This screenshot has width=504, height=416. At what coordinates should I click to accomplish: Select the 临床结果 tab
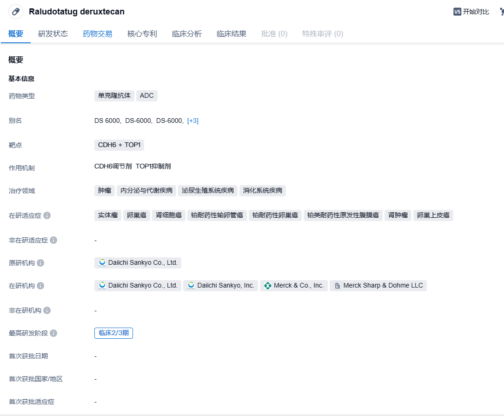point(232,34)
